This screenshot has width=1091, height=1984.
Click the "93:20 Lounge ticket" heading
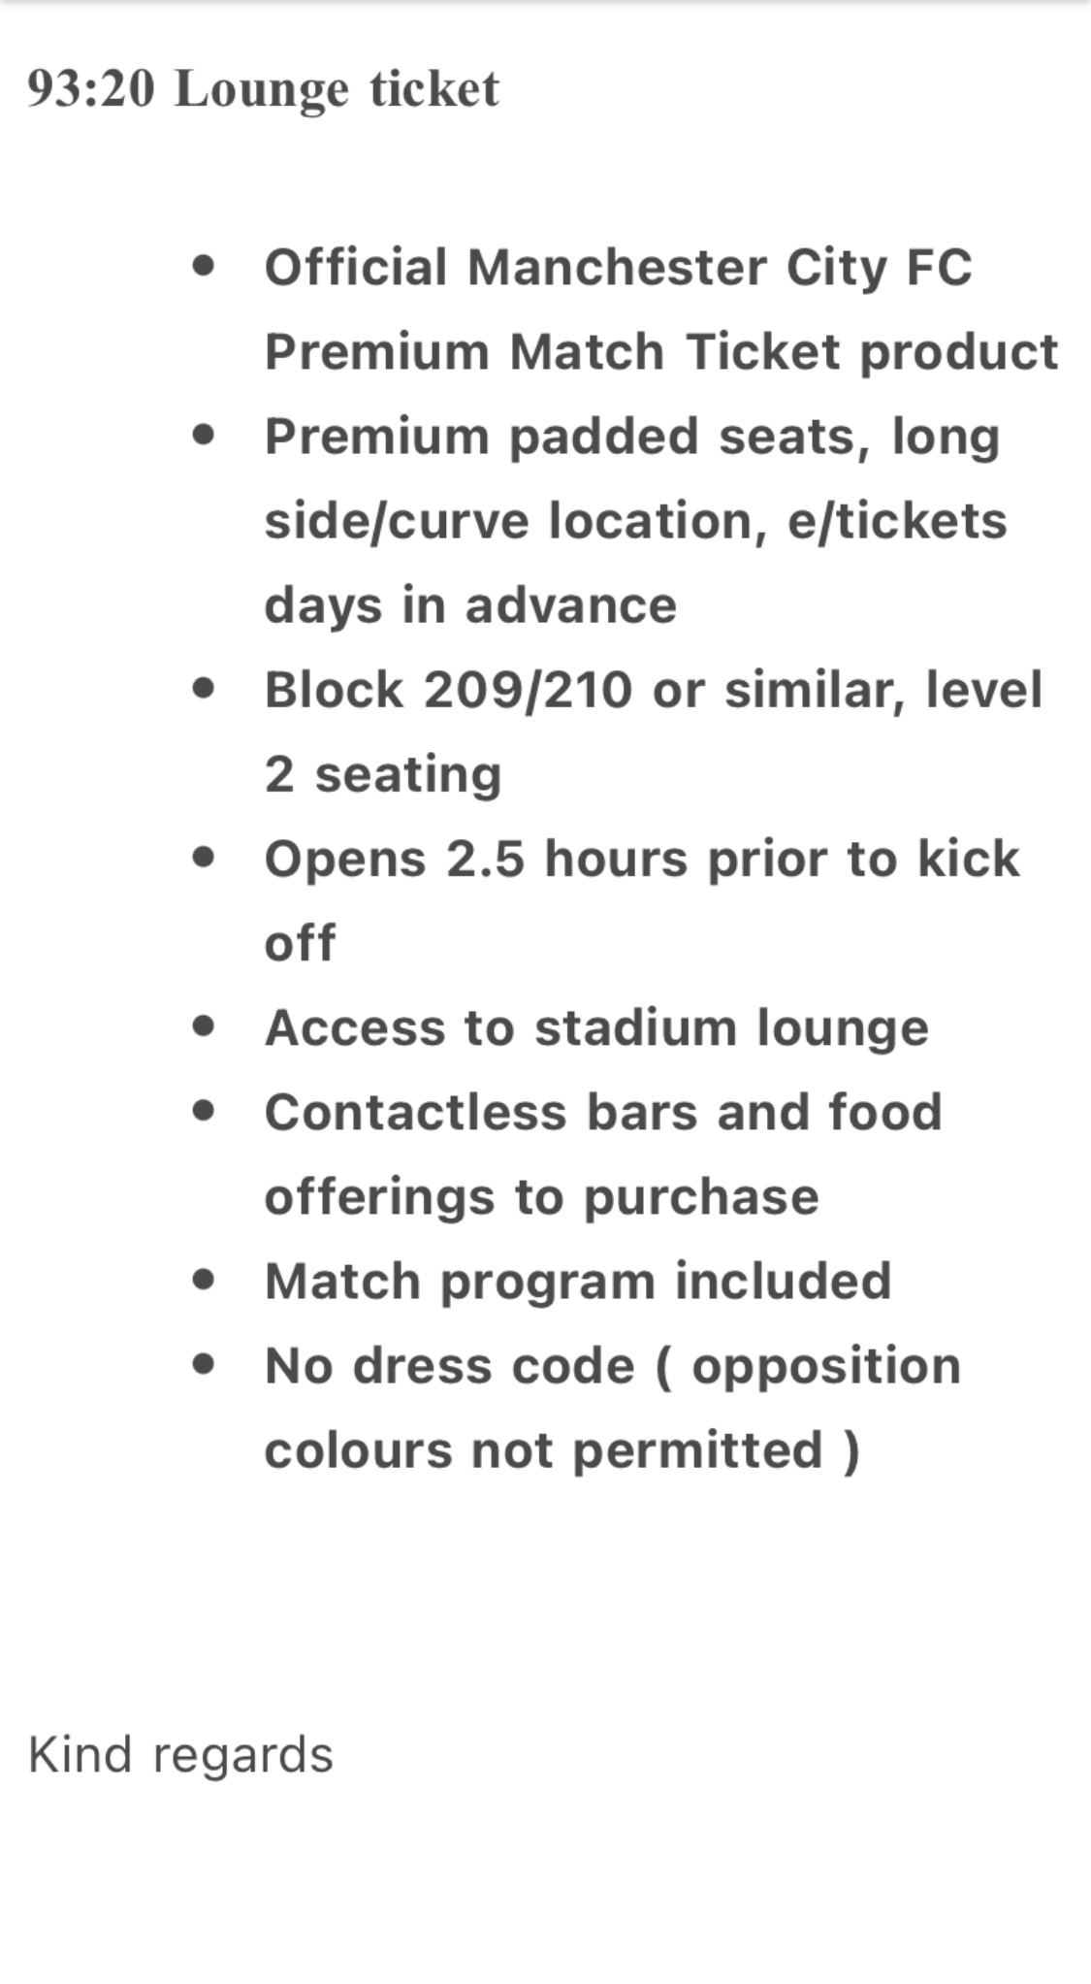[263, 89]
